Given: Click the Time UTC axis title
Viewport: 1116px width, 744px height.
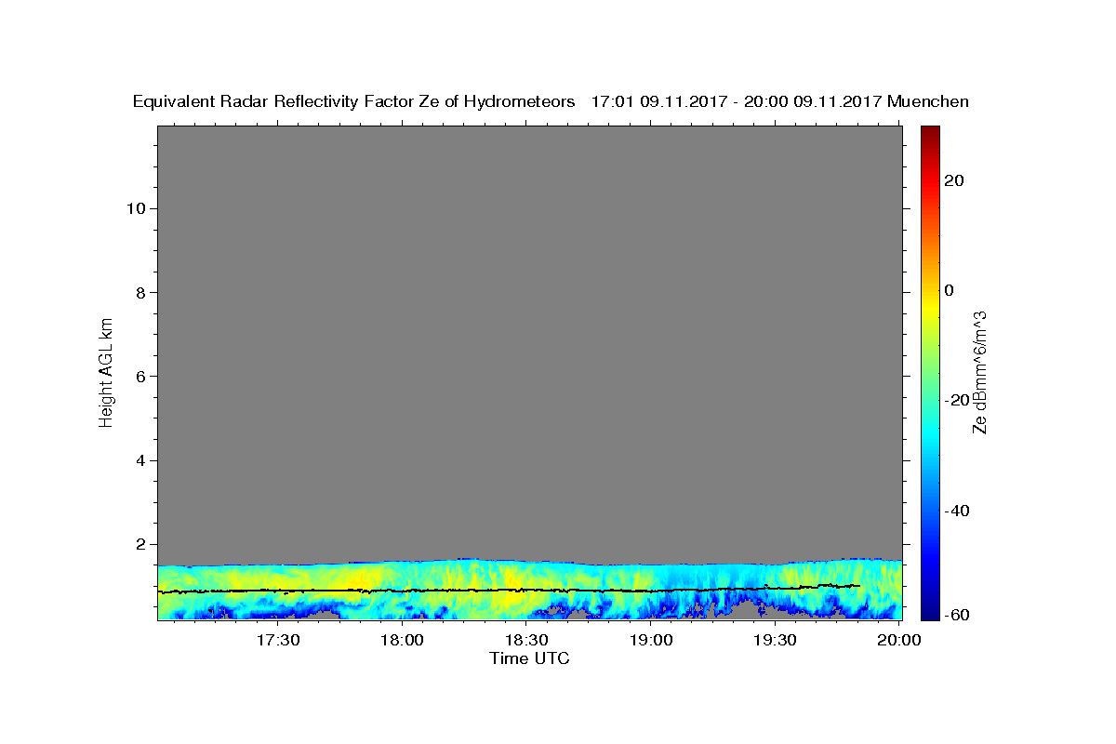Looking at the screenshot, I should pos(529,658).
